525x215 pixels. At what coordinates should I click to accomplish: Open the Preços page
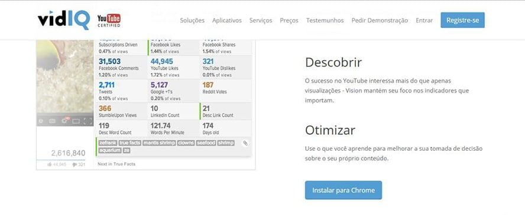[x=289, y=21]
